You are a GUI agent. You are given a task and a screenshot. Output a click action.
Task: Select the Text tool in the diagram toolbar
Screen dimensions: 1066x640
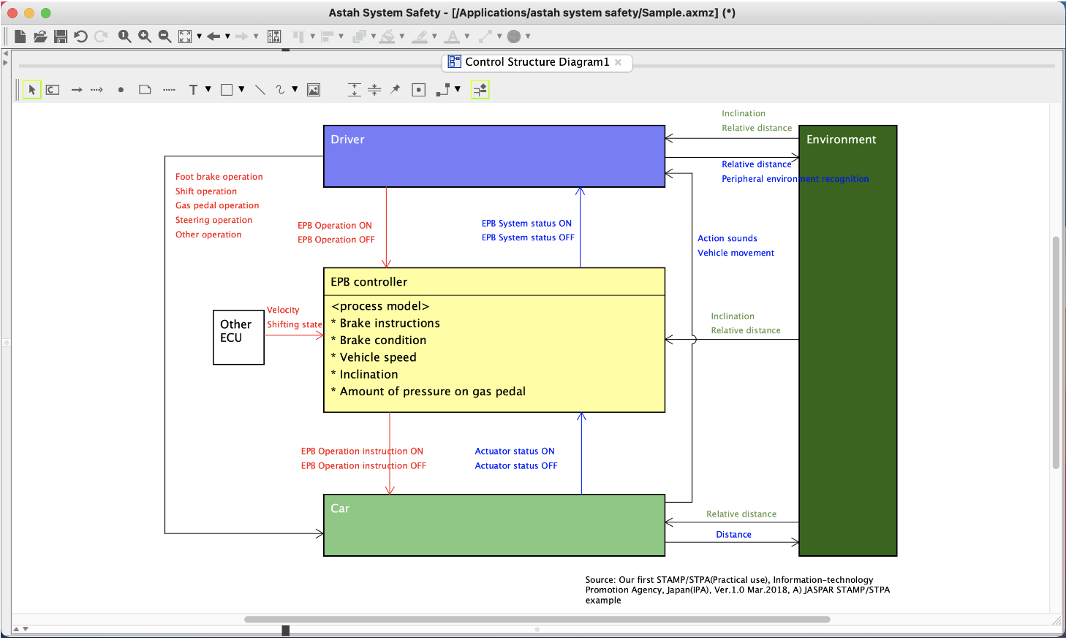[193, 89]
